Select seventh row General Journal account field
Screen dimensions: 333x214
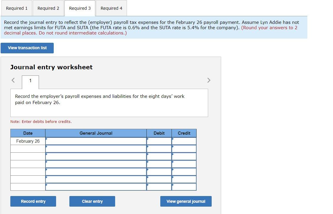(96, 187)
